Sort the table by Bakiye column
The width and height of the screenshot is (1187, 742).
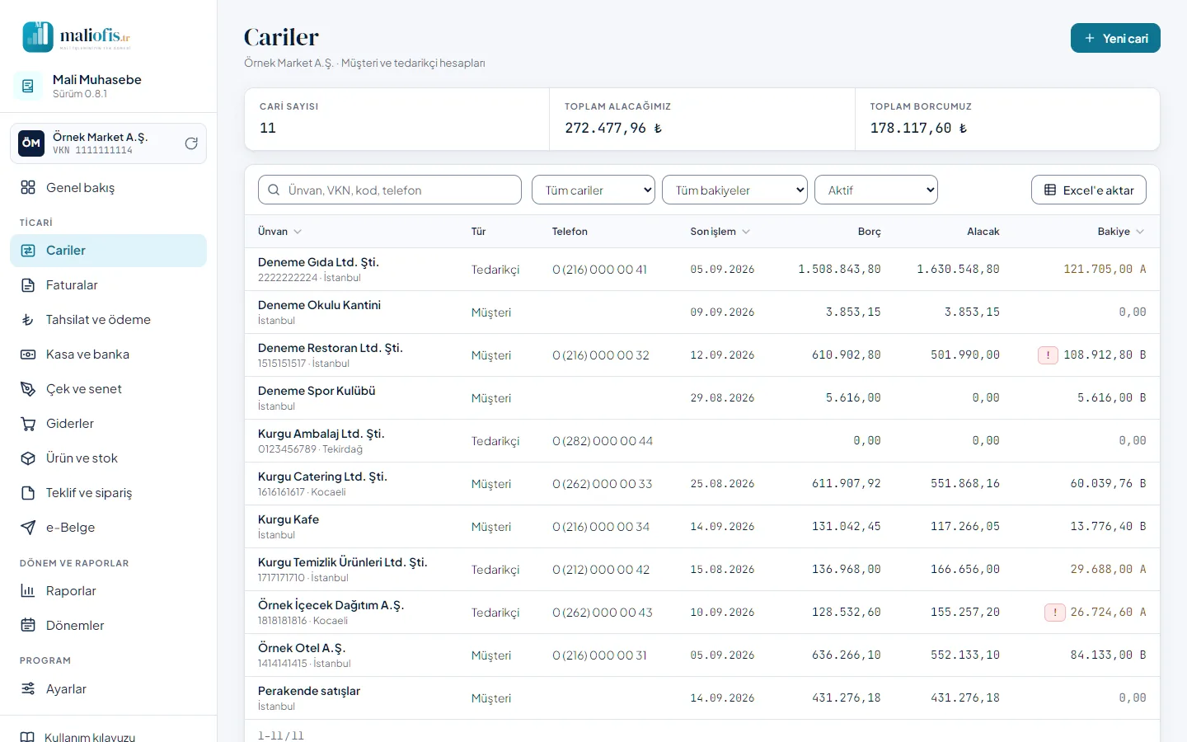coord(1121,232)
